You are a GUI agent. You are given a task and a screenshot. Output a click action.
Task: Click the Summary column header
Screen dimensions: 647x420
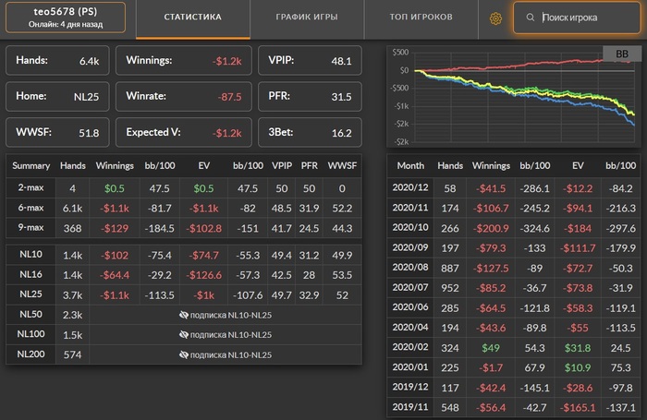click(31, 165)
